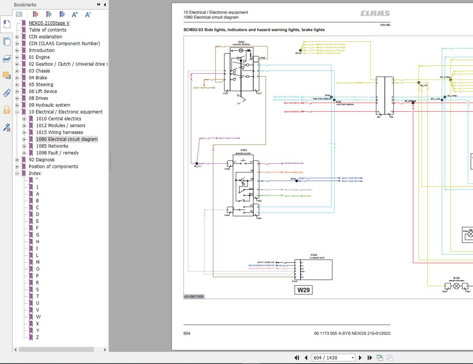Screen dimensions: 473x364
Task: Open the Comments side panel
Action: click(x=6, y=75)
